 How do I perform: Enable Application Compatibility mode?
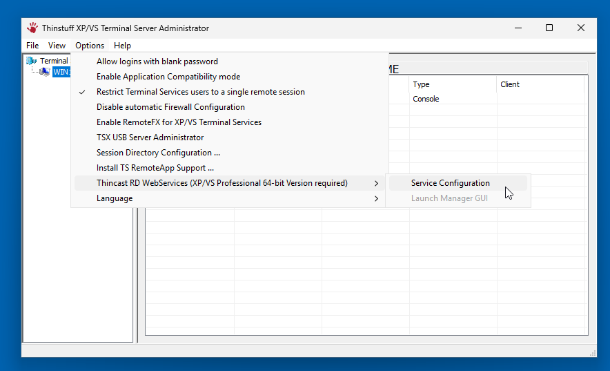(230, 77)
